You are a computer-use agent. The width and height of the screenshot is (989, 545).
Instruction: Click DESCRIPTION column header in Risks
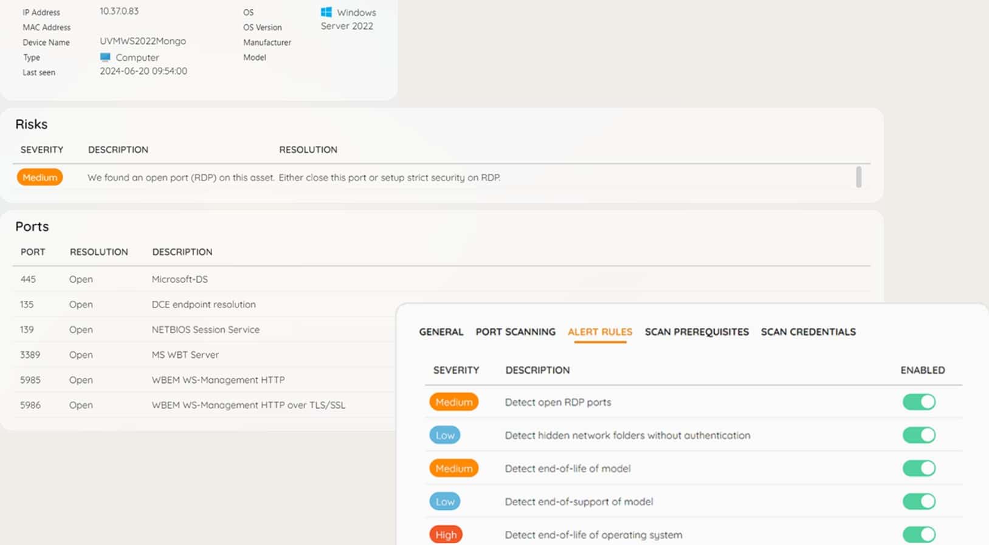[118, 149]
